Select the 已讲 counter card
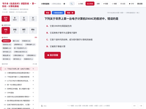 33,19
